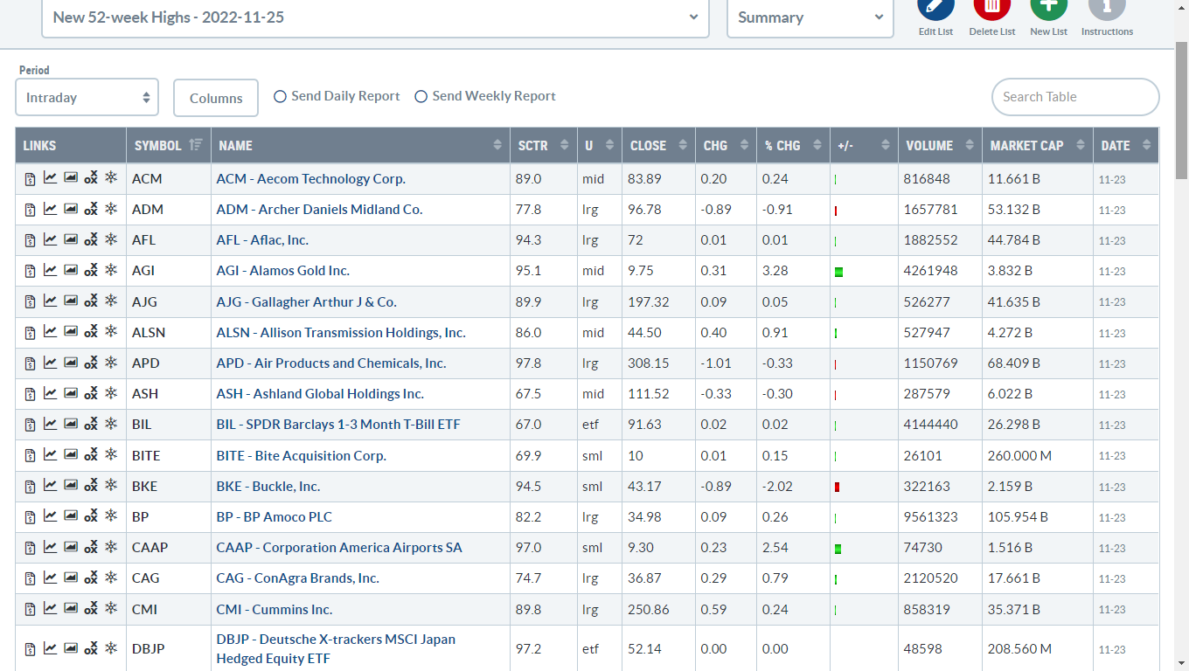The height and width of the screenshot is (671, 1189).
Task: Open the SharpChart line icon for CMI
Action: pyautogui.click(x=50, y=609)
